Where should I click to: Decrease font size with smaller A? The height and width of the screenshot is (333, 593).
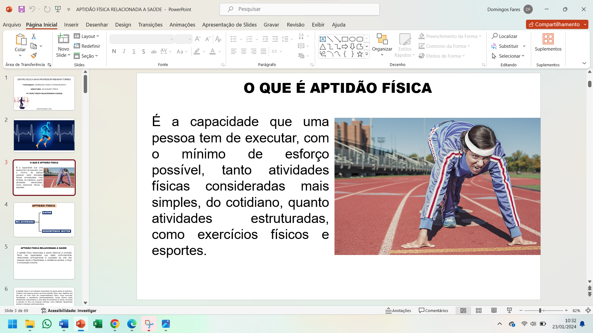208,39
